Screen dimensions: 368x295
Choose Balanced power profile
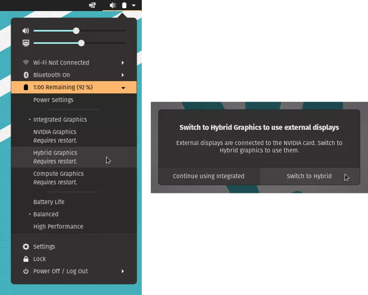coord(74,214)
